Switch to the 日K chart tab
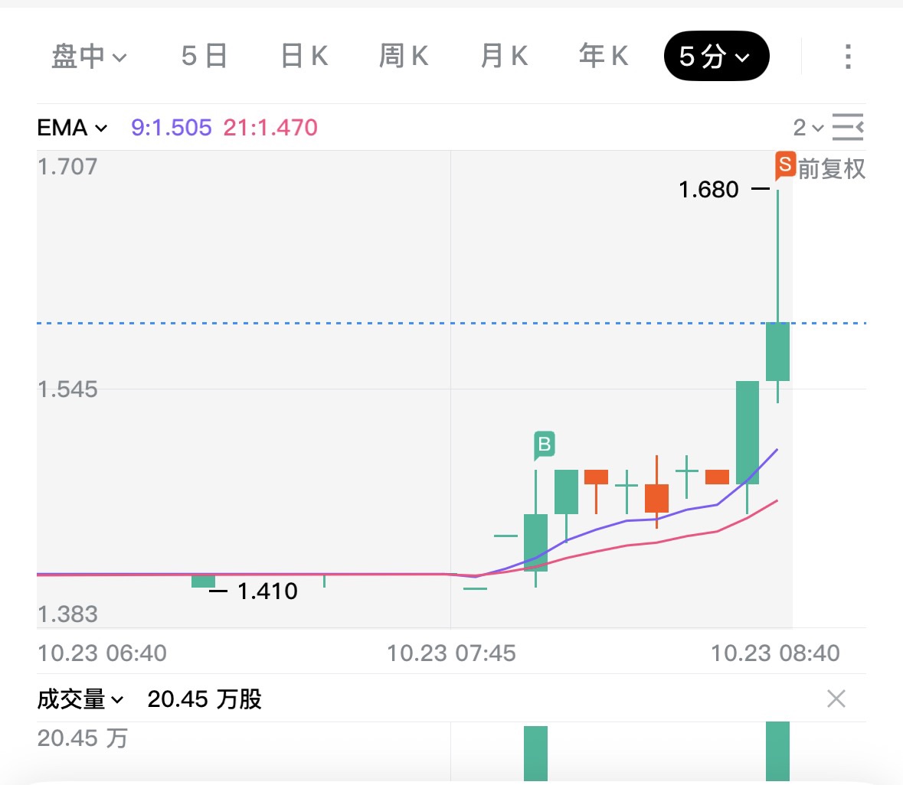This screenshot has height=785, width=903. tap(304, 57)
